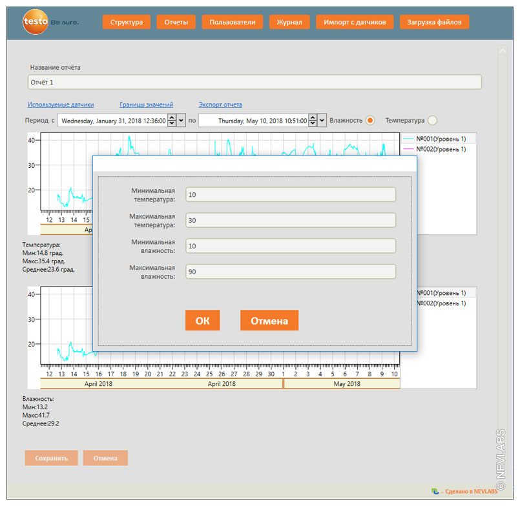
Task: Expand the end date dropdown
Action: (322, 120)
